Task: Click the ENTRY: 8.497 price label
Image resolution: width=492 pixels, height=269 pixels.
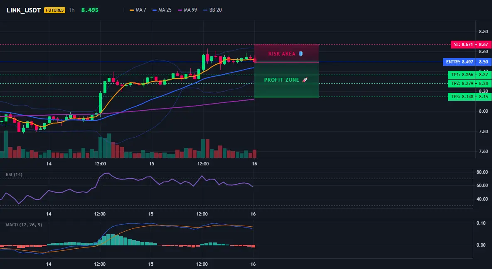Action: [x=459, y=62]
